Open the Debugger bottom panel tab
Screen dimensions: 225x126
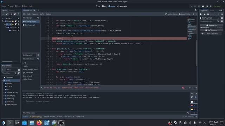[x=36, y=117]
